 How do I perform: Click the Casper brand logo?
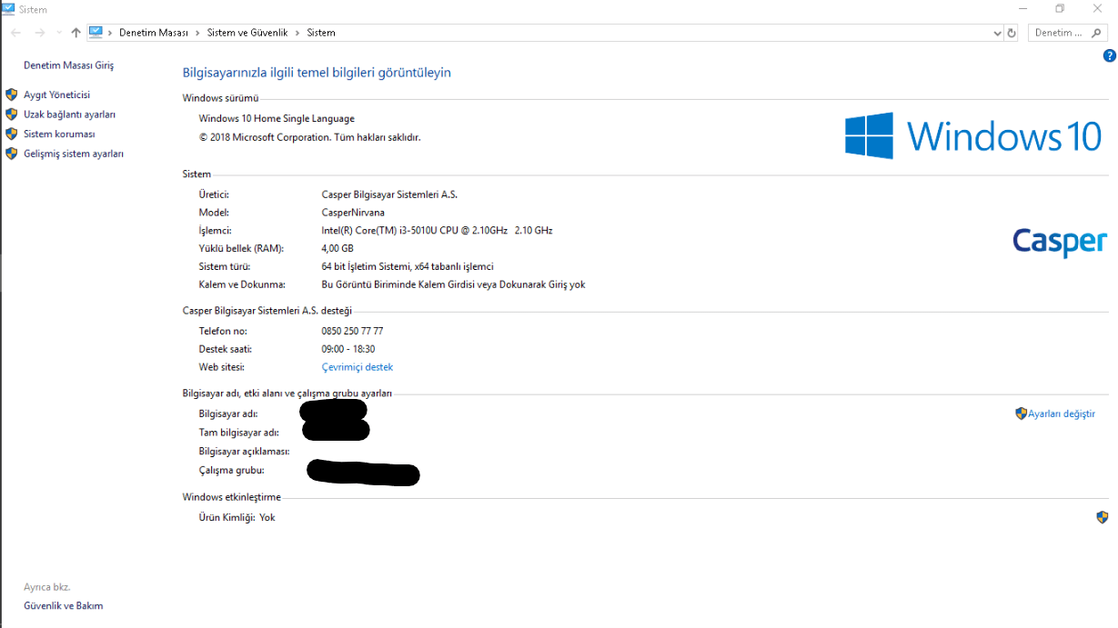coord(1060,242)
